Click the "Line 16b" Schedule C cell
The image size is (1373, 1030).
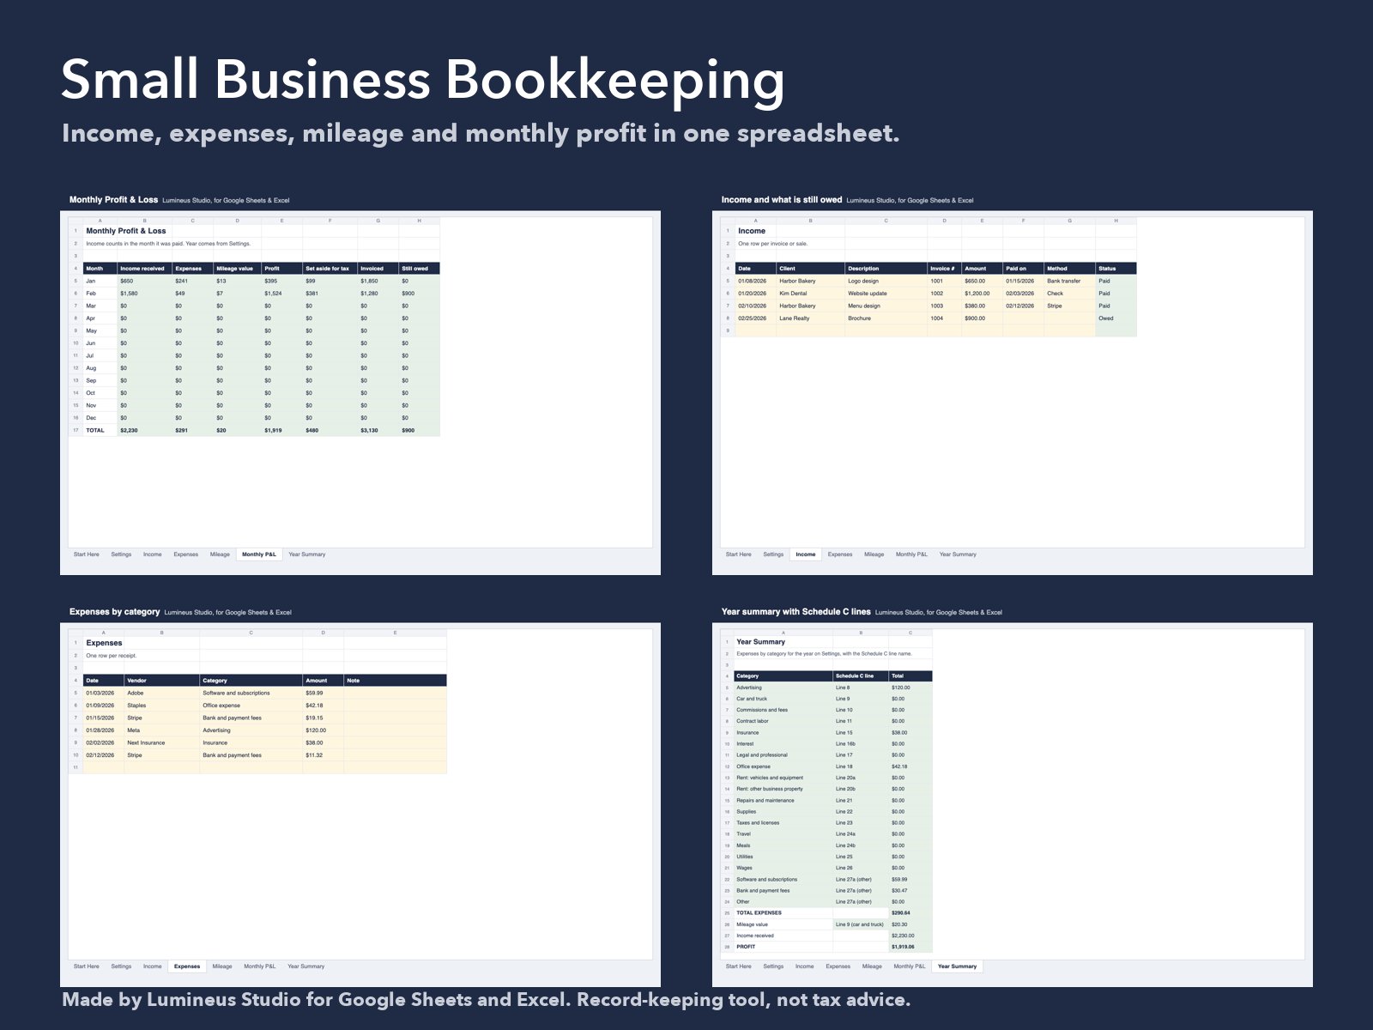(x=861, y=744)
